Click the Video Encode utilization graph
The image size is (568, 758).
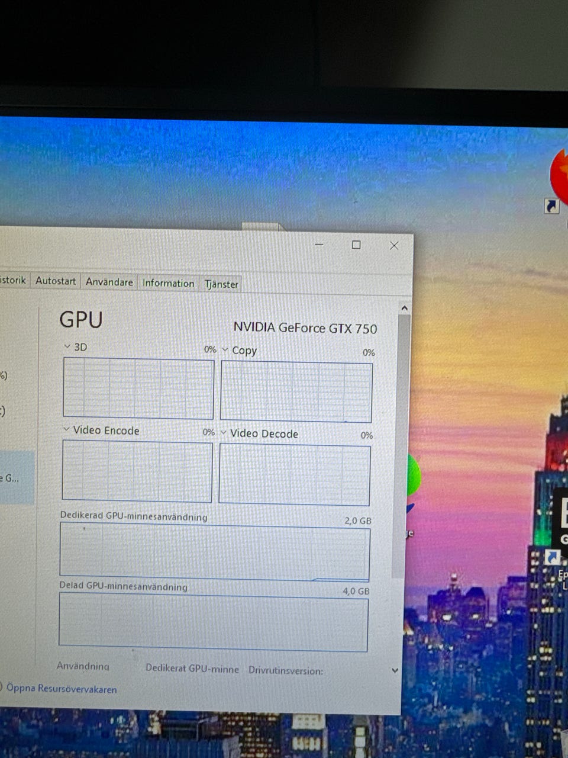point(137,471)
